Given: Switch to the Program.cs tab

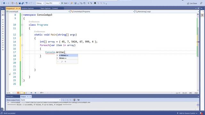Looking at the screenshot, I should 11,8.
